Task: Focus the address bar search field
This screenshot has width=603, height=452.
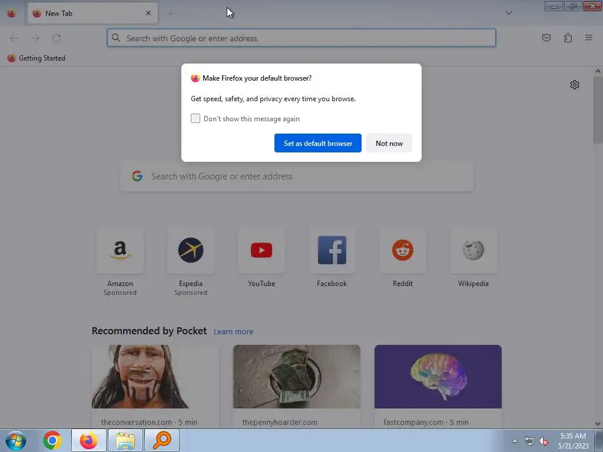Action: 301,38
